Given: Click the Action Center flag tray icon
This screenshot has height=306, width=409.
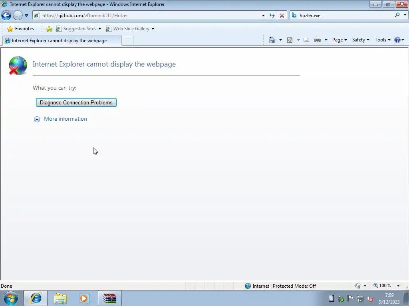Looking at the screenshot, I should pyautogui.click(x=351, y=298).
